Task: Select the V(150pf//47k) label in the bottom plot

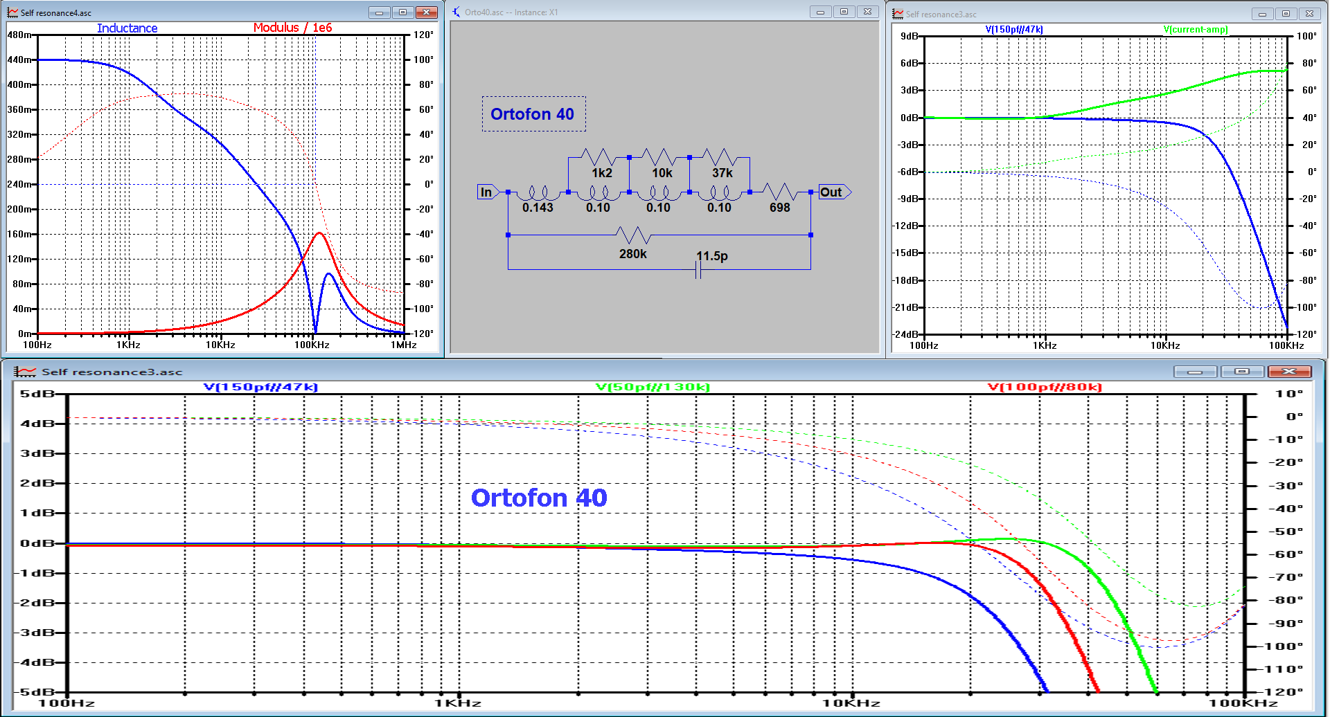Action: pos(261,387)
